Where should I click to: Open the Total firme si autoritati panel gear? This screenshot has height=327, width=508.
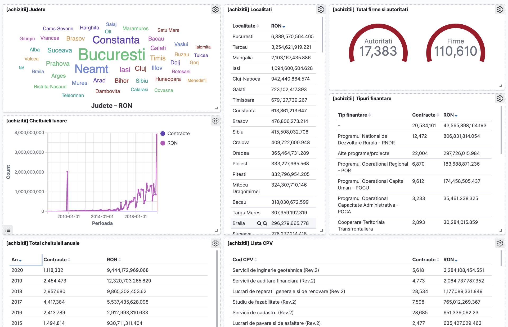tap(500, 10)
